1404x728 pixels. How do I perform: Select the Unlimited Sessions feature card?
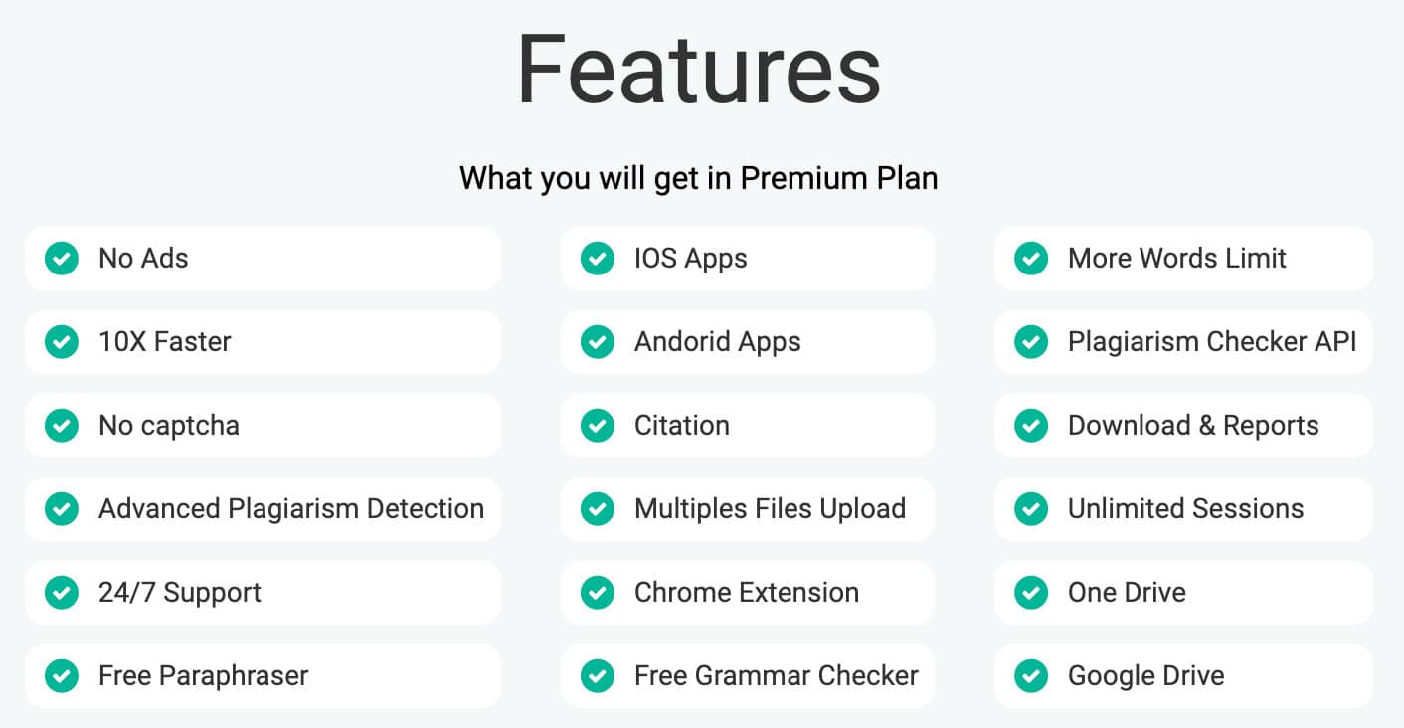click(x=1183, y=509)
